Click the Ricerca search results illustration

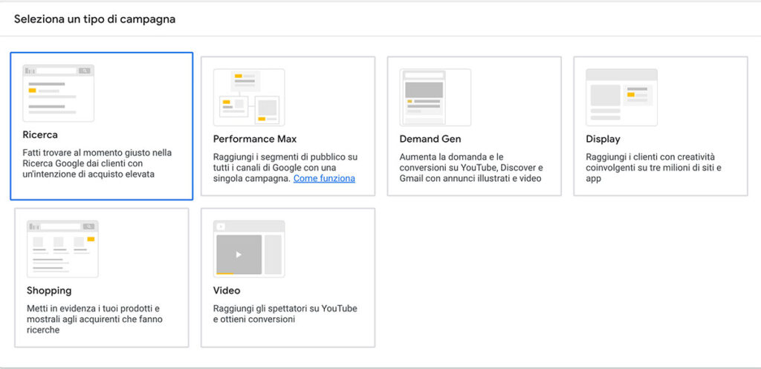pos(58,93)
